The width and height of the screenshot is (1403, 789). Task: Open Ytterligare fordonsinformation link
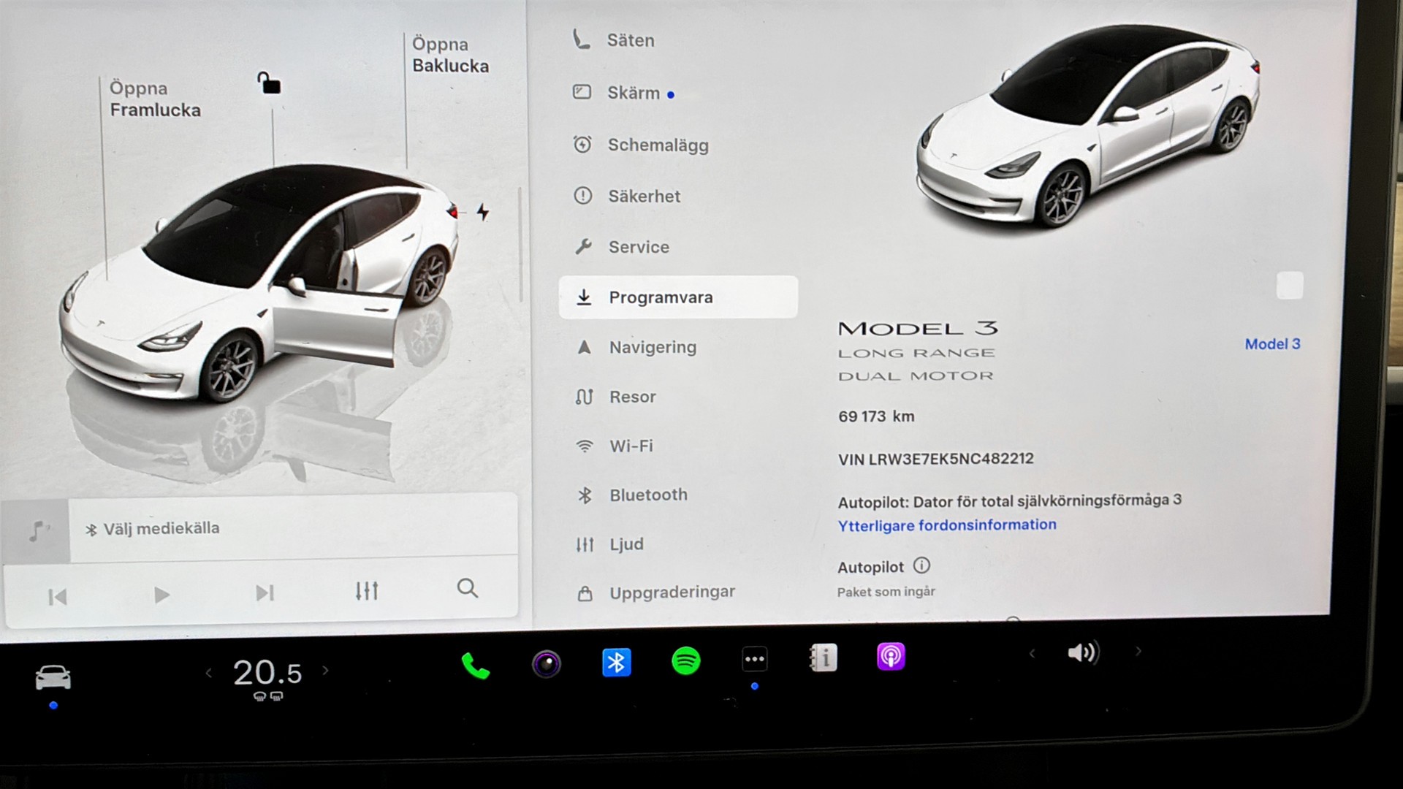(x=946, y=525)
